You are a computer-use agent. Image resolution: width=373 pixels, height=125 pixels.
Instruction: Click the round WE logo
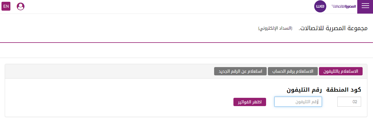[320, 7]
